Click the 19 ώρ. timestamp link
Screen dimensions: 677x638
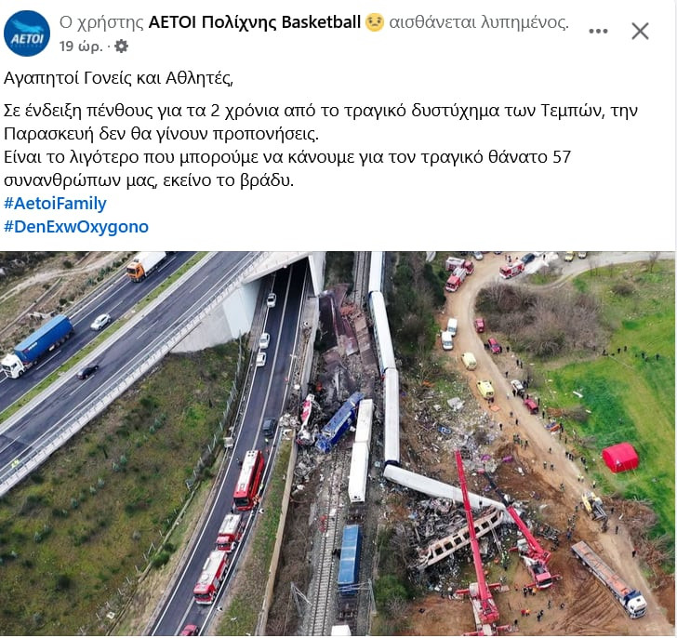tap(81, 47)
